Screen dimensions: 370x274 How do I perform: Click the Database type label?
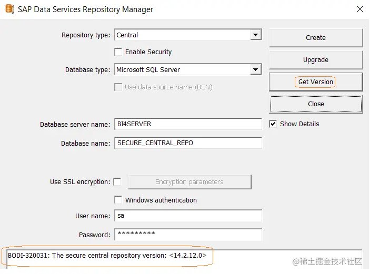(87, 70)
